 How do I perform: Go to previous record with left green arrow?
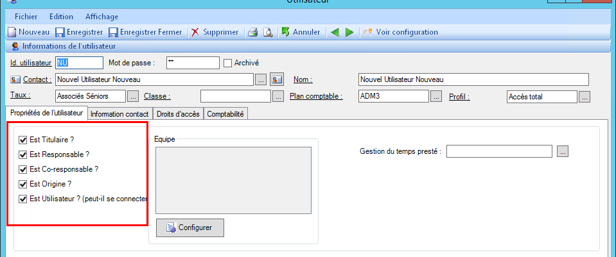click(335, 32)
